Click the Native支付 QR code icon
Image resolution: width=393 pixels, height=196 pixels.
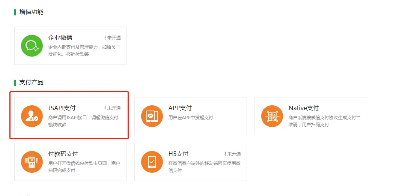pyautogui.click(x=272, y=116)
